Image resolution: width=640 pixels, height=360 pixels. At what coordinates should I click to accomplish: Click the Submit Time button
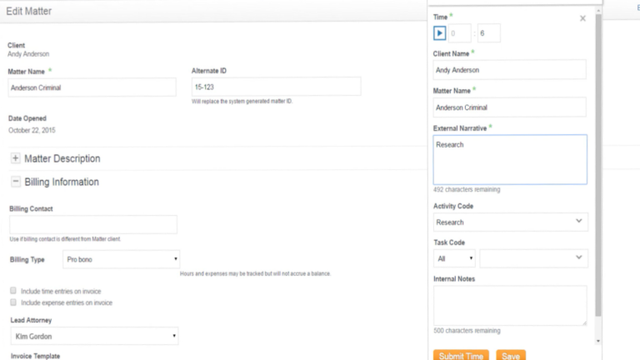461,356
